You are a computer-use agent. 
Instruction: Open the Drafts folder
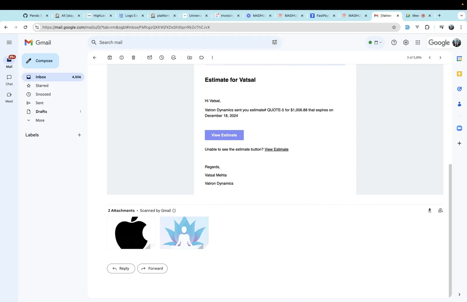click(x=53, y=112)
